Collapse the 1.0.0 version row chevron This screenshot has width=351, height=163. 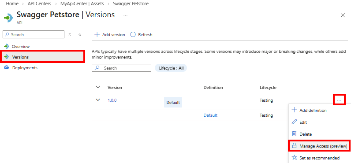[98, 100]
